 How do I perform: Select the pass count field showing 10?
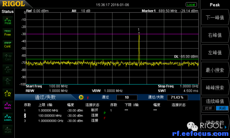coord(127,97)
